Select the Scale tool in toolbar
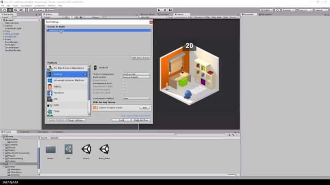 [21, 10]
